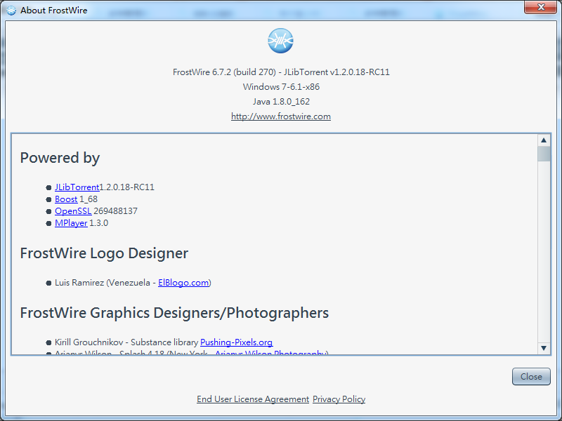Click the FrostWire 6.7.2 build version text
562x421 pixels.
pyautogui.click(x=281, y=72)
